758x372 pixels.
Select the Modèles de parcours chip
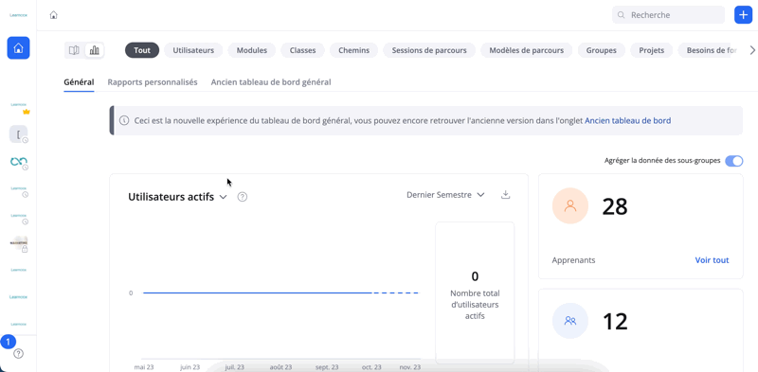[527, 50]
